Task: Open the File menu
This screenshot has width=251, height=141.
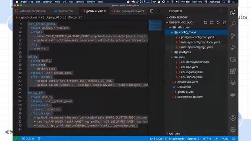Action: (31, 2)
